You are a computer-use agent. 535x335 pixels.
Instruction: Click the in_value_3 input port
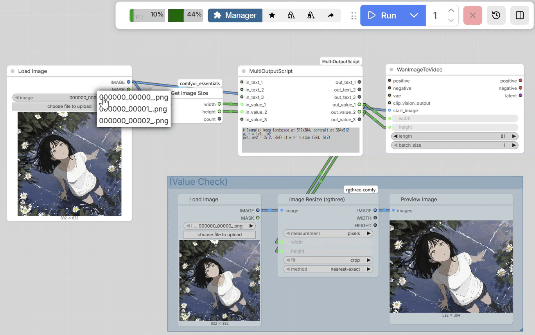coord(242,119)
